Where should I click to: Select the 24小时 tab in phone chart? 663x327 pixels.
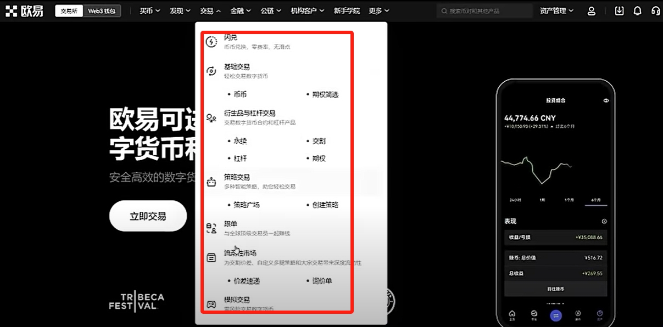515,200
